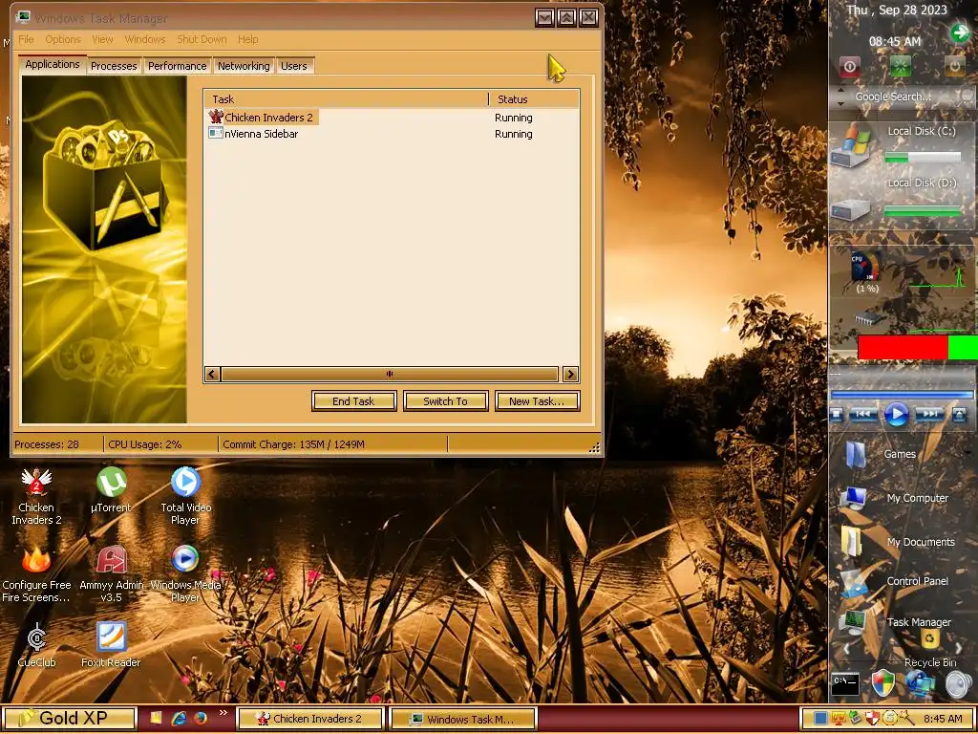
Task: Click the speaker volume icon in sidebar
Action: [x=958, y=684]
